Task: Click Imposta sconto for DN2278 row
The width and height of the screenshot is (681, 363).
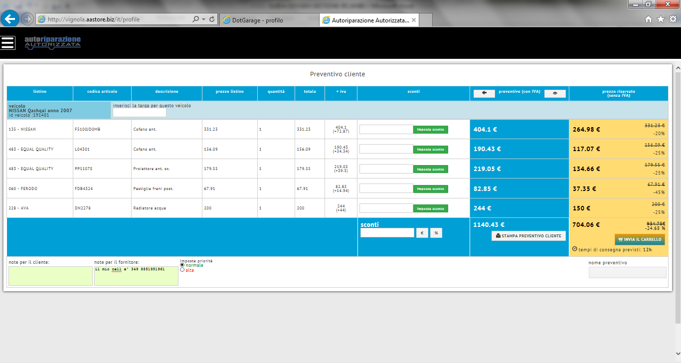Action: [x=431, y=208]
